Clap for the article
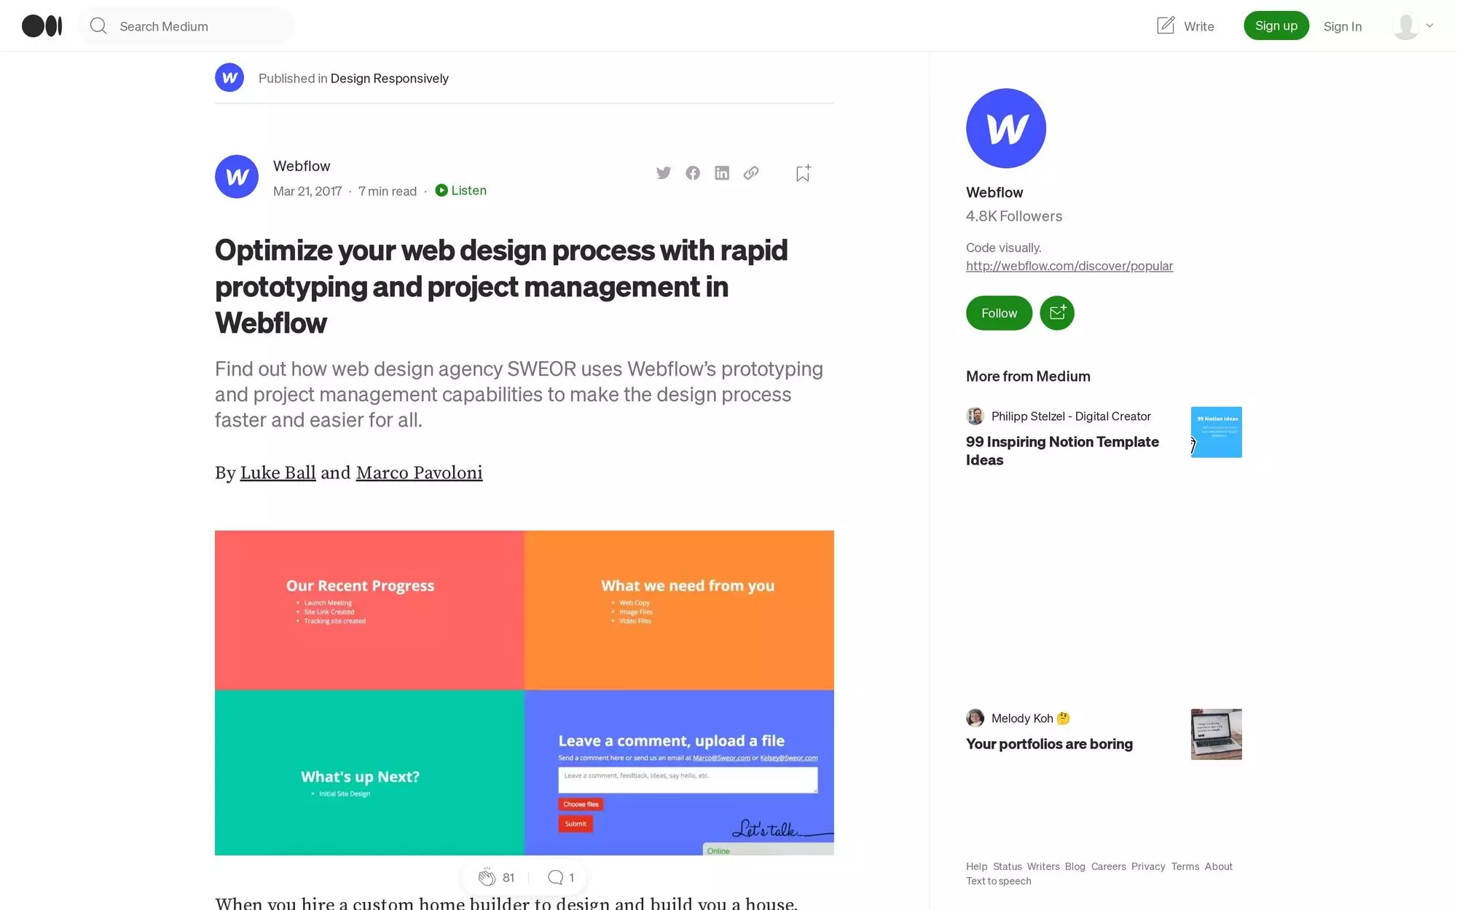1457x910 pixels. coord(488,877)
